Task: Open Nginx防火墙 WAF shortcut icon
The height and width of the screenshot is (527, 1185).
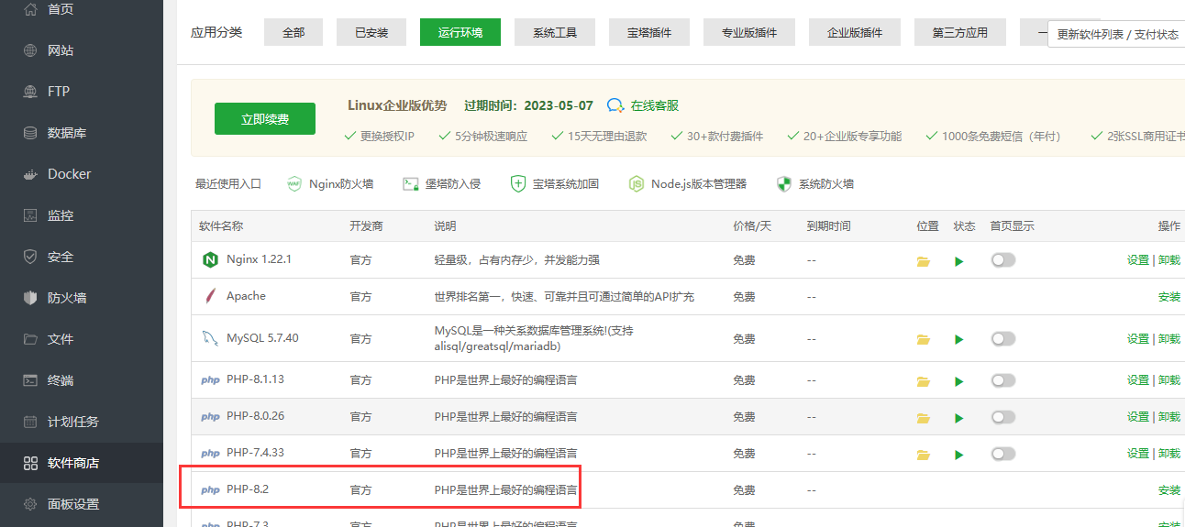Action: click(294, 183)
